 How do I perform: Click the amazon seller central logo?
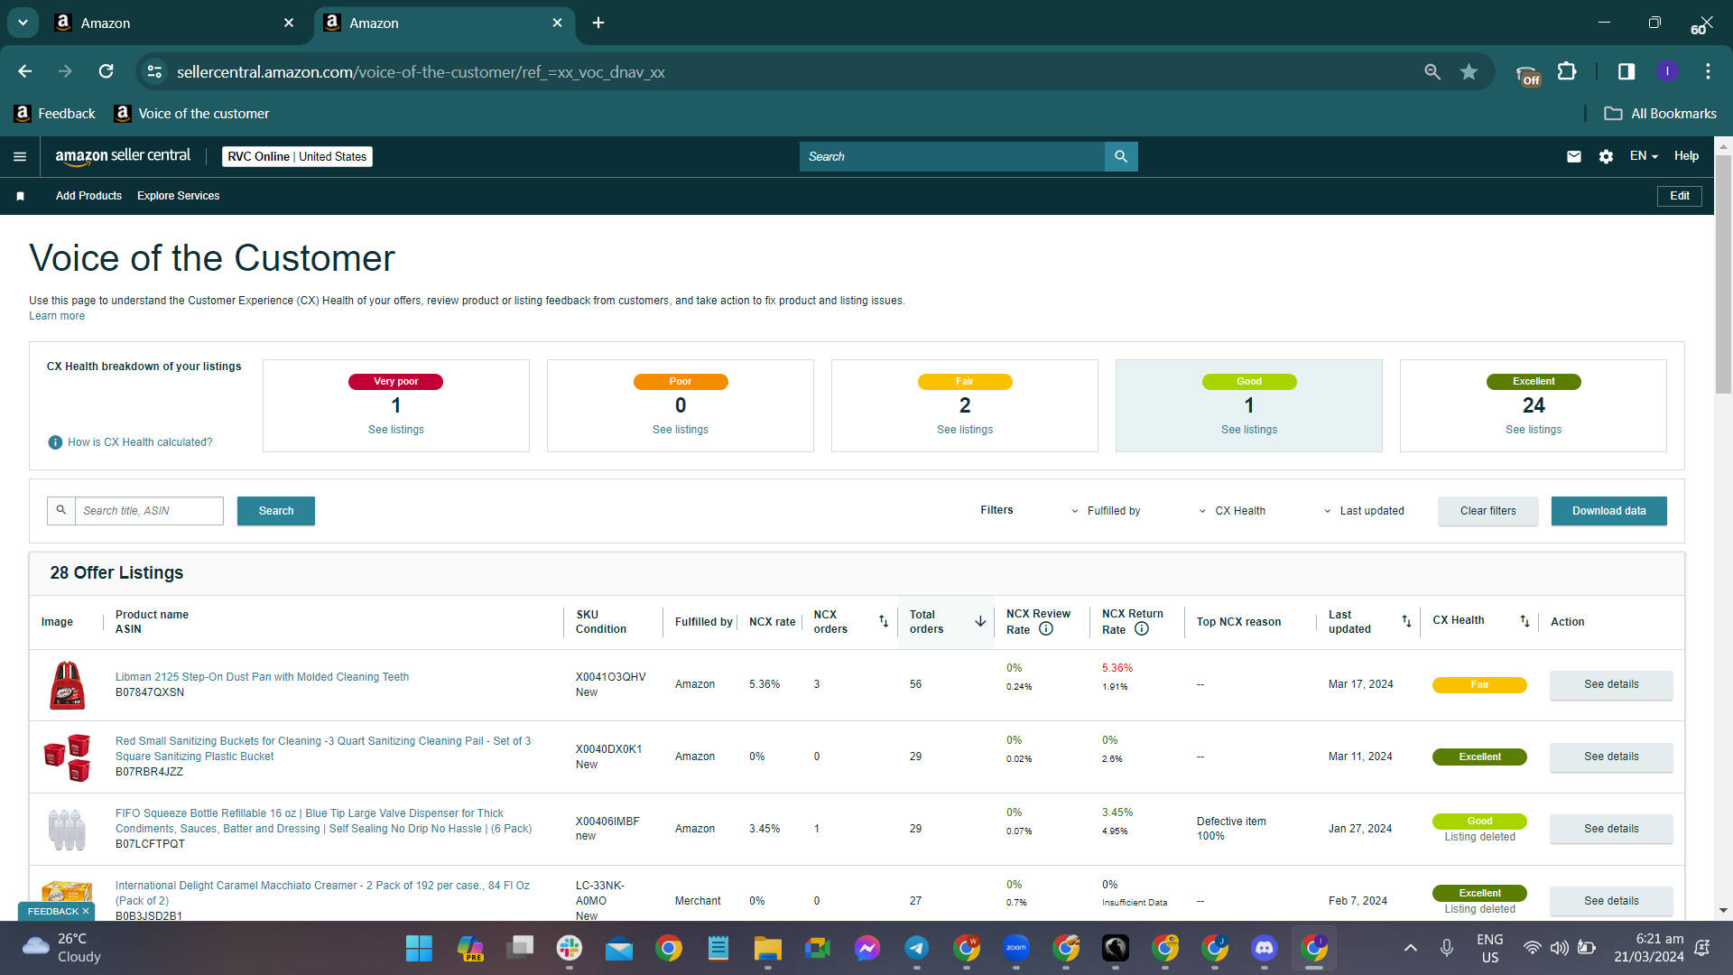[123, 156]
